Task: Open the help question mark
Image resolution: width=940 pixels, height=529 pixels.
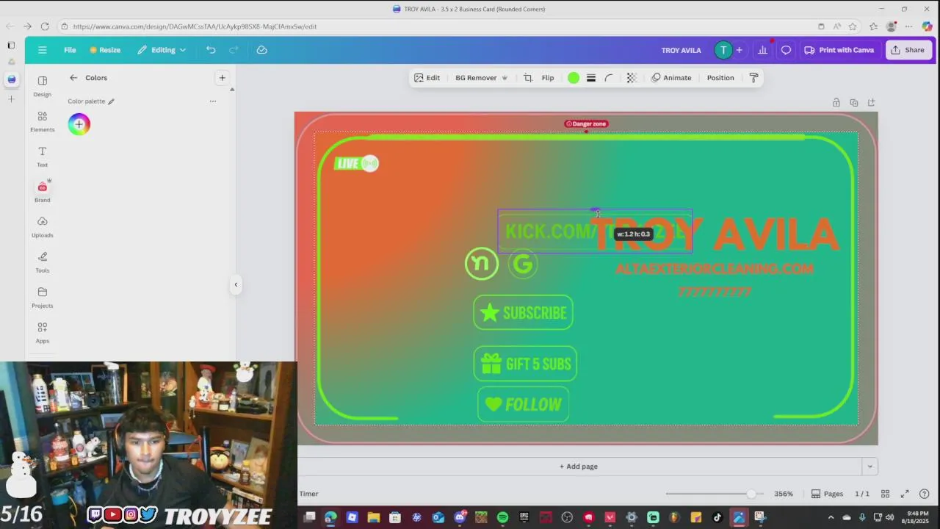Action: coord(925,494)
